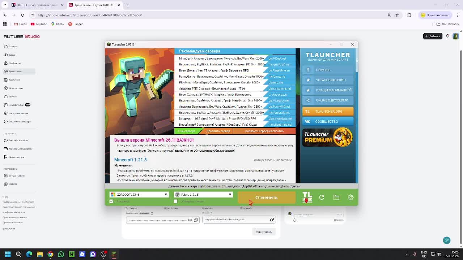Open the Сообщество VK button
This screenshot has height=260, width=463.
pyautogui.click(x=328, y=122)
